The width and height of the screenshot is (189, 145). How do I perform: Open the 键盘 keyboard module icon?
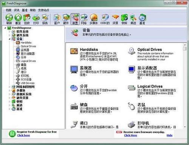[x=74, y=106]
